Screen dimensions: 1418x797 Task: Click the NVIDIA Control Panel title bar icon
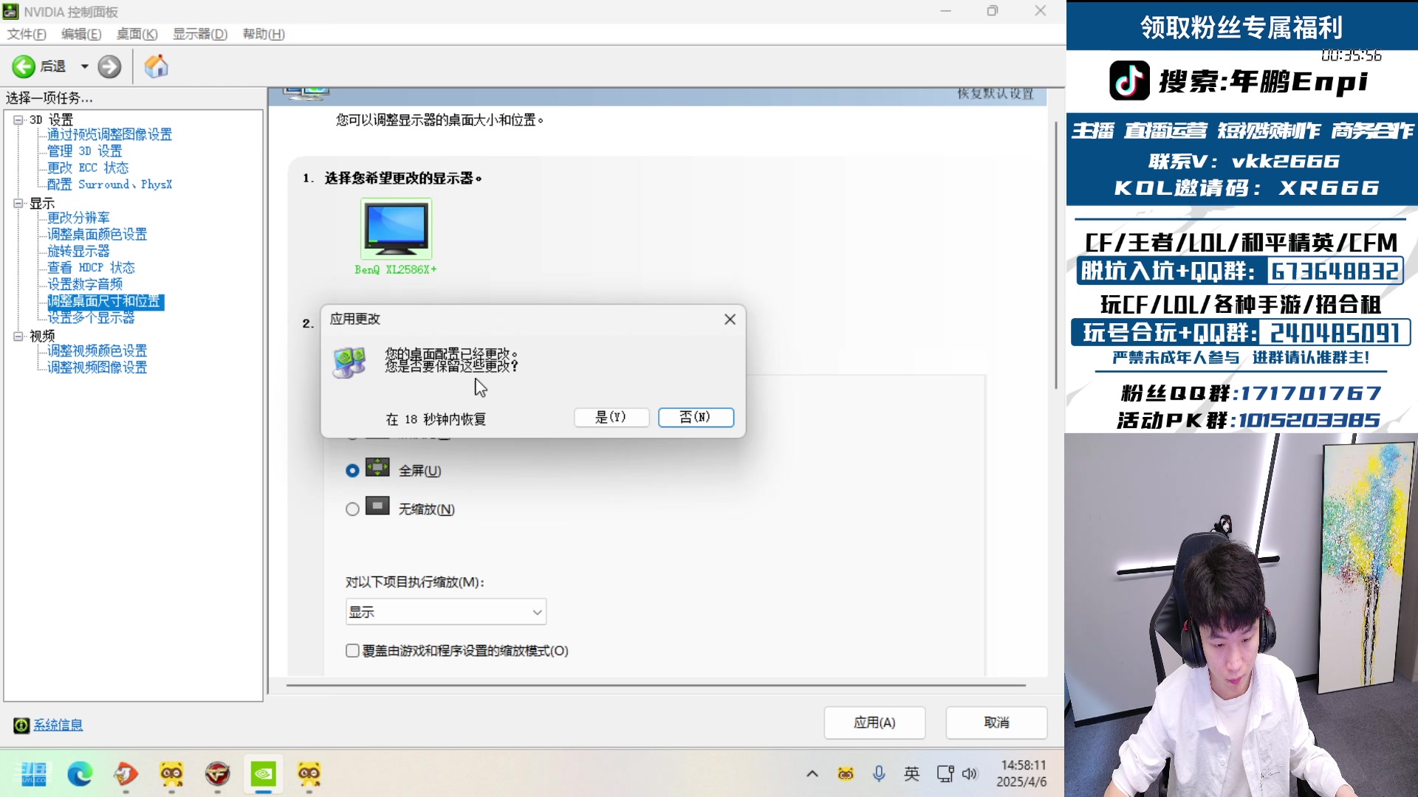click(10, 11)
